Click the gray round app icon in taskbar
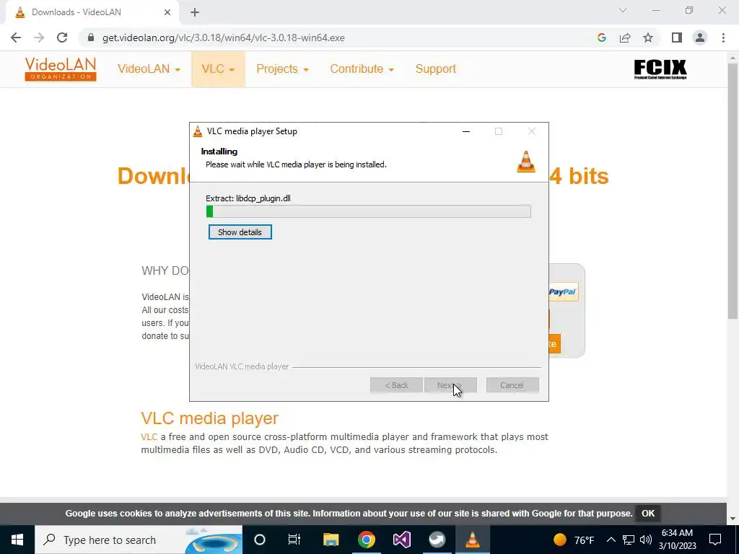Viewport: 739px width, 554px height. click(x=437, y=540)
